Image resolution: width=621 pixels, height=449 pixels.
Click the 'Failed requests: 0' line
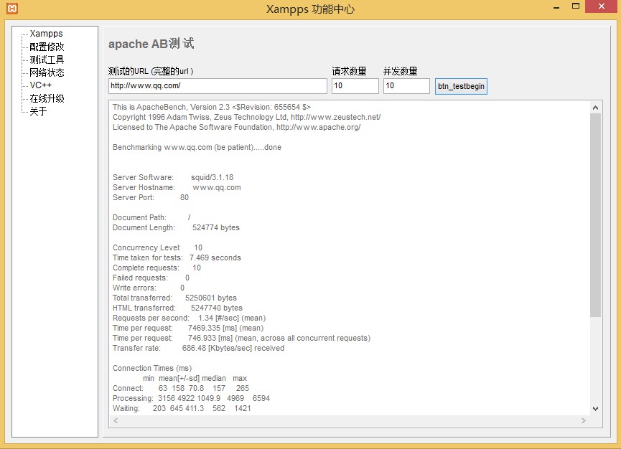coord(151,278)
